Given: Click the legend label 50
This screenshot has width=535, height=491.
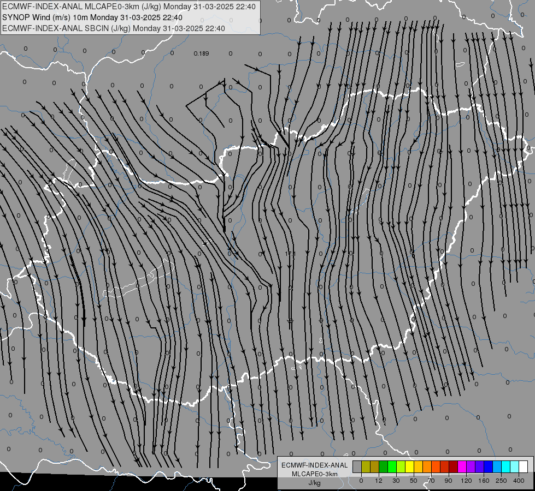Looking at the screenshot, I should click(x=413, y=481).
